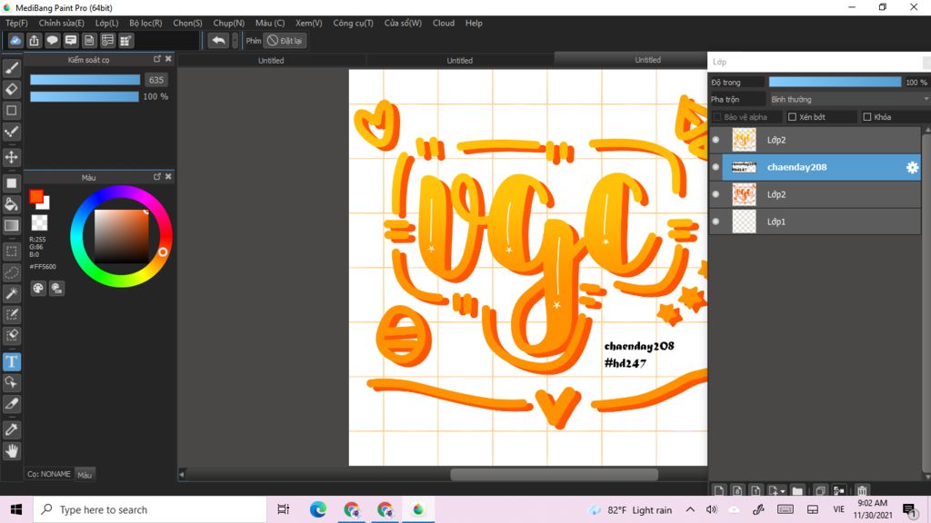Open the Công cụ(T) menu
Screen dimensions: 931x523
[x=354, y=23]
